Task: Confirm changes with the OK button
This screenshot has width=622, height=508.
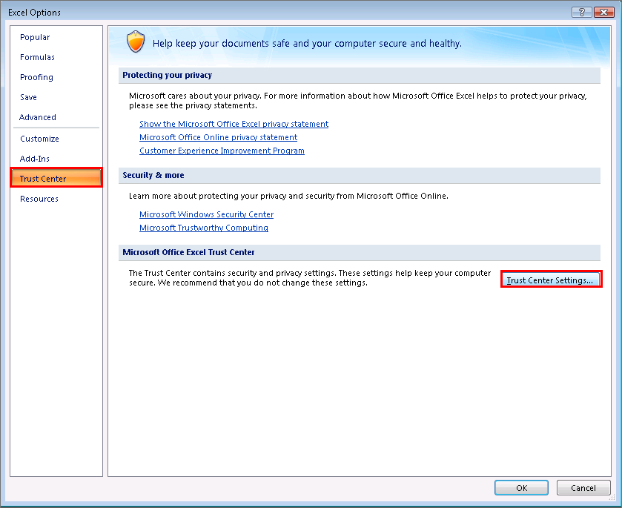Action: 521,487
